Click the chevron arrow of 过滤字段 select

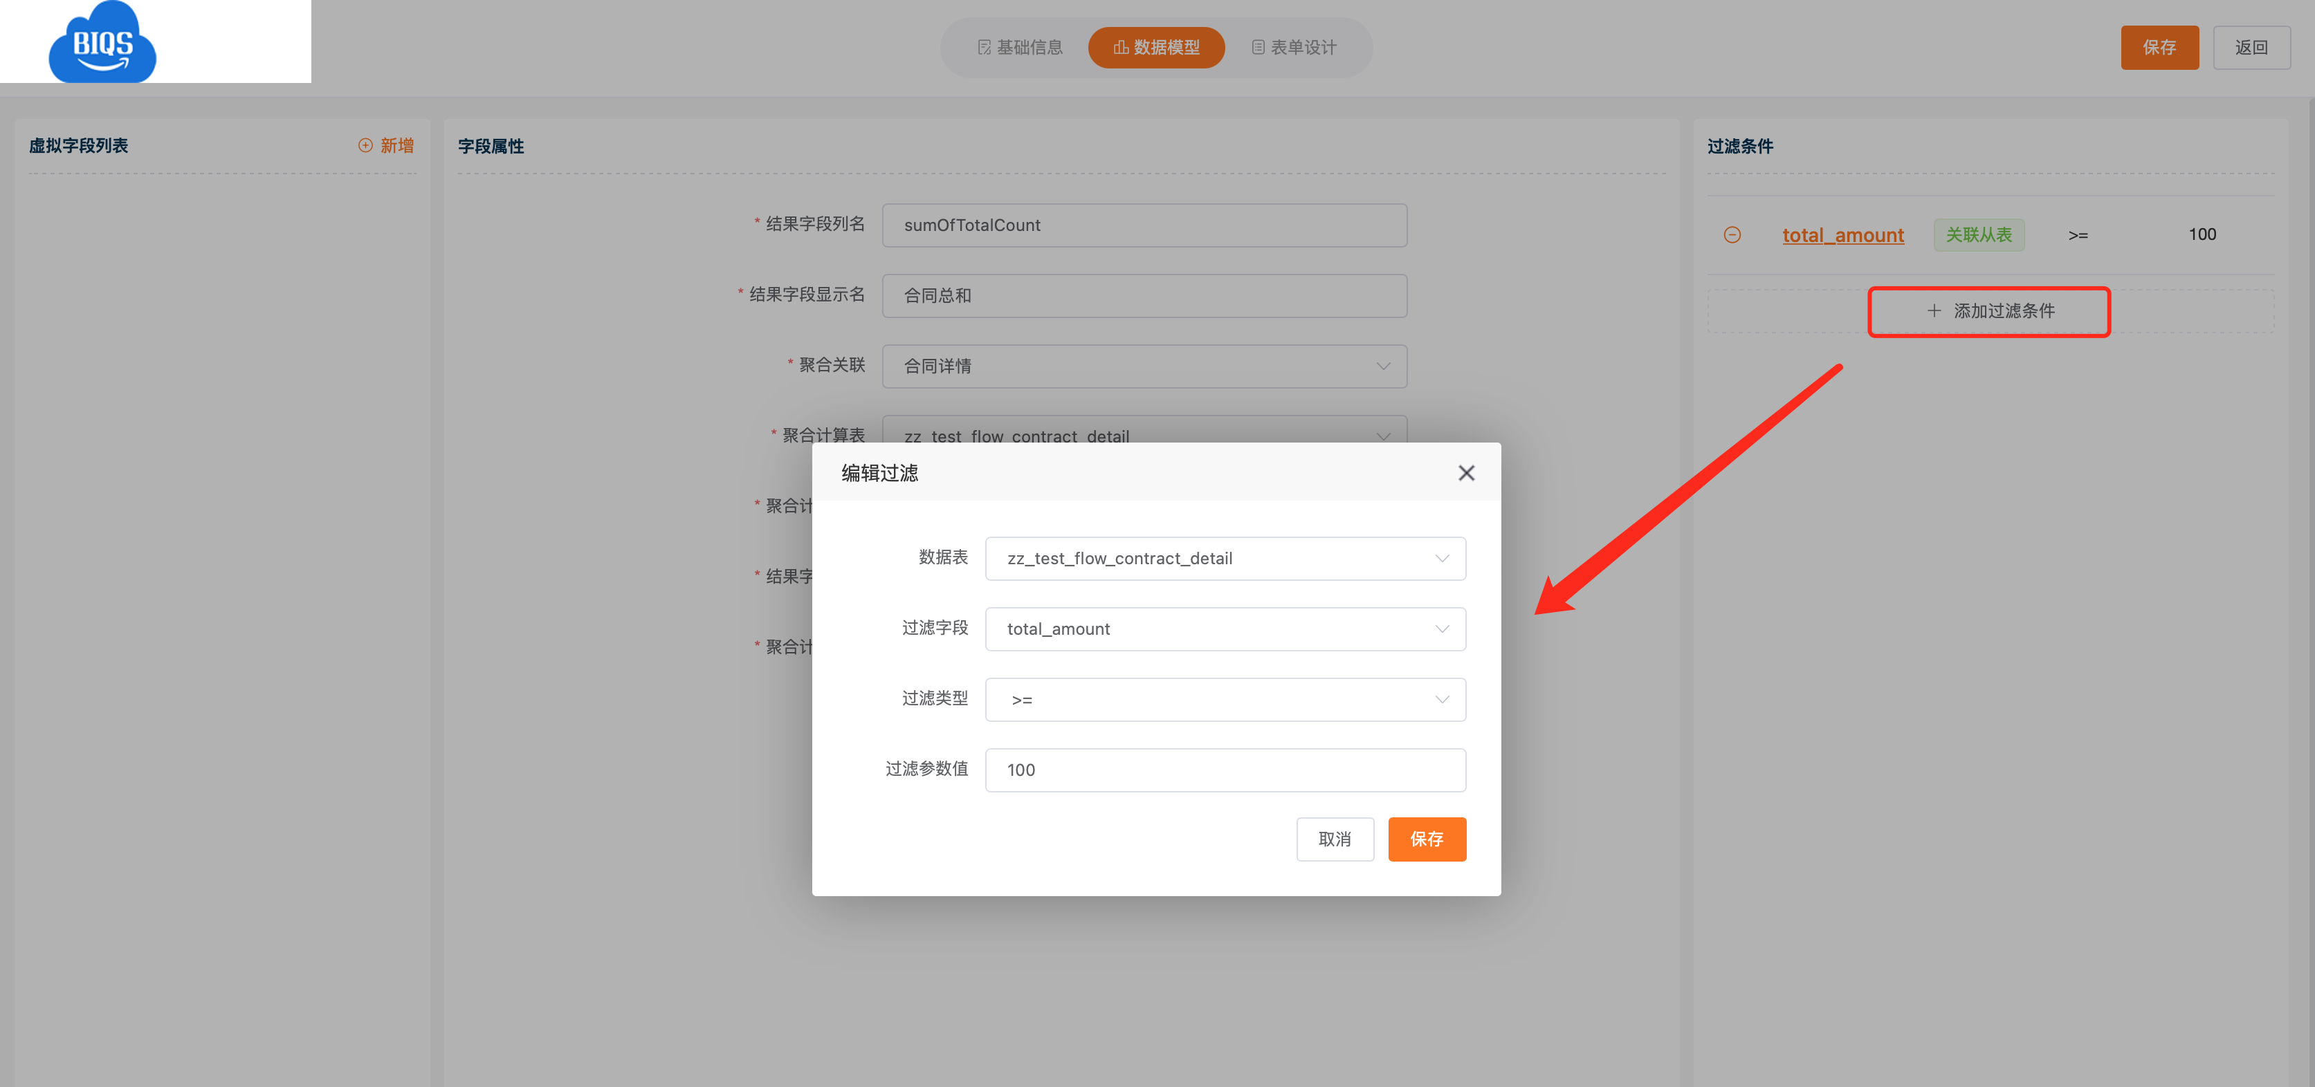click(x=1441, y=629)
